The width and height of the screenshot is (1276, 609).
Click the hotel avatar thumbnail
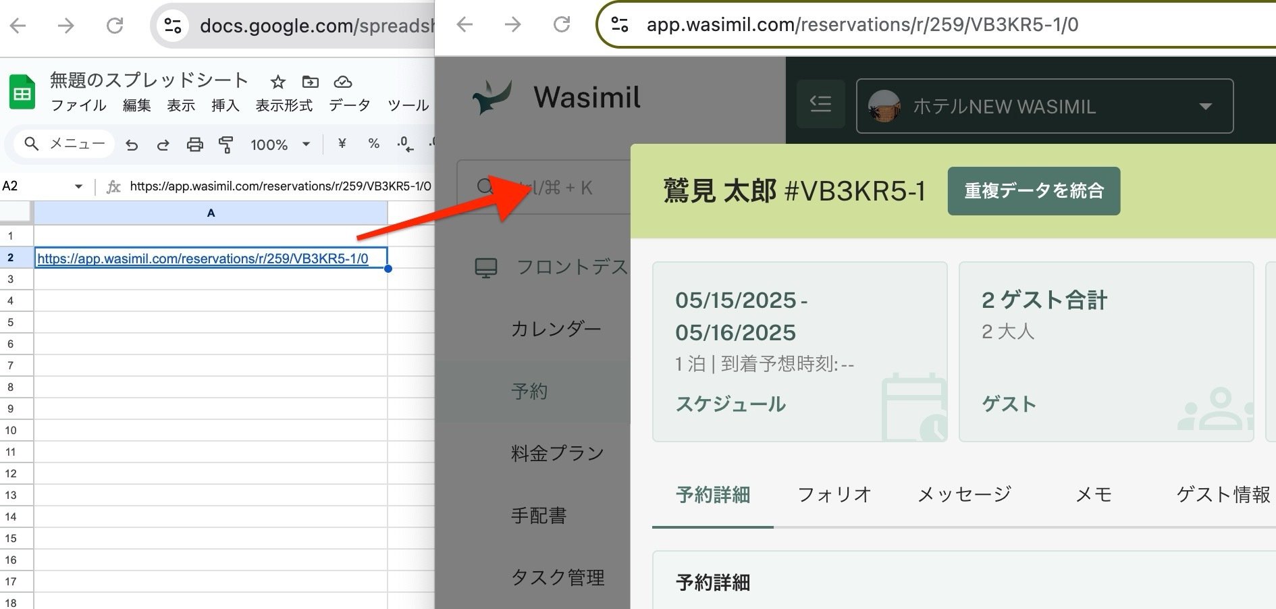(x=884, y=106)
